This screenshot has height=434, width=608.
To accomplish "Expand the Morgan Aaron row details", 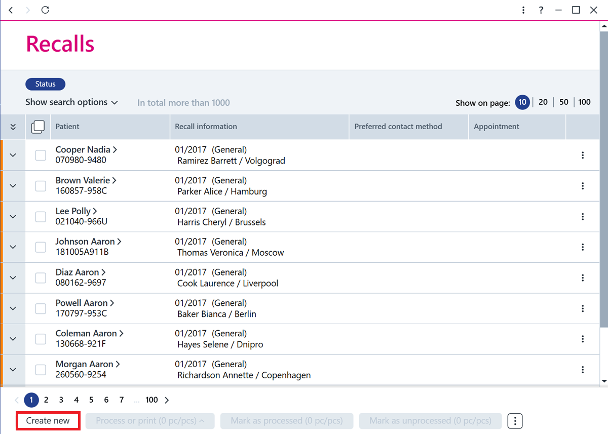I will 13,370.
